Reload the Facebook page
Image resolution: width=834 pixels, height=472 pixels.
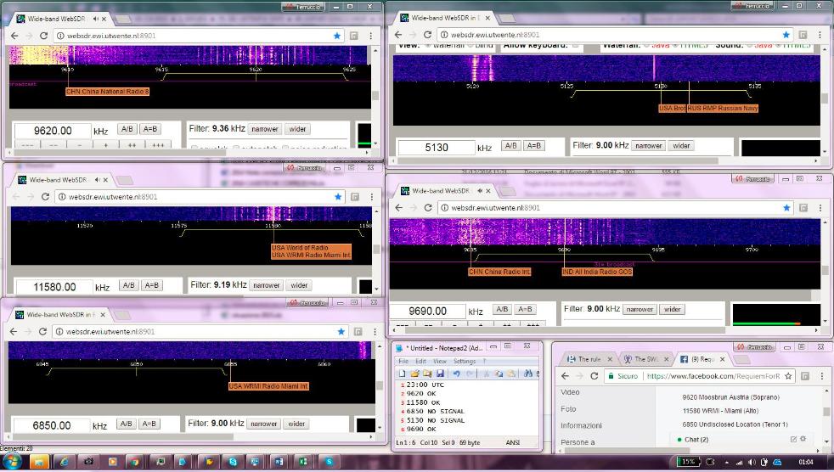(x=595, y=376)
